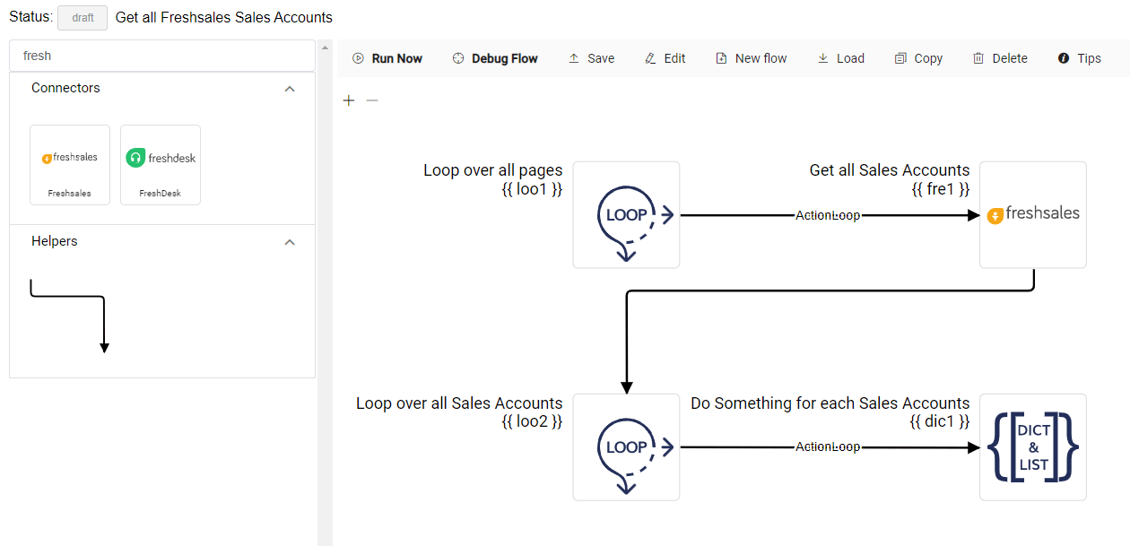Click the flow title 'Get all Freshsales Sales Accounts'
This screenshot has height=546, width=1130.
click(224, 17)
